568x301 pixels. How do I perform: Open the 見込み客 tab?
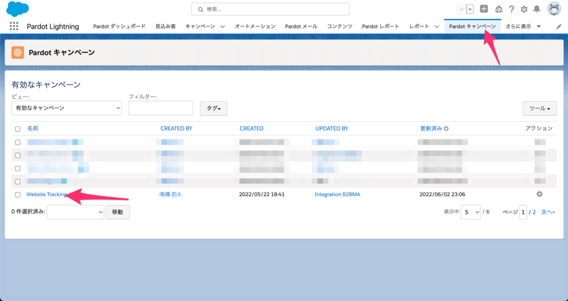165,27
